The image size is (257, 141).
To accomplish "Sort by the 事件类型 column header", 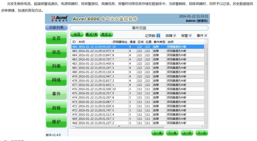I will 159,42.
